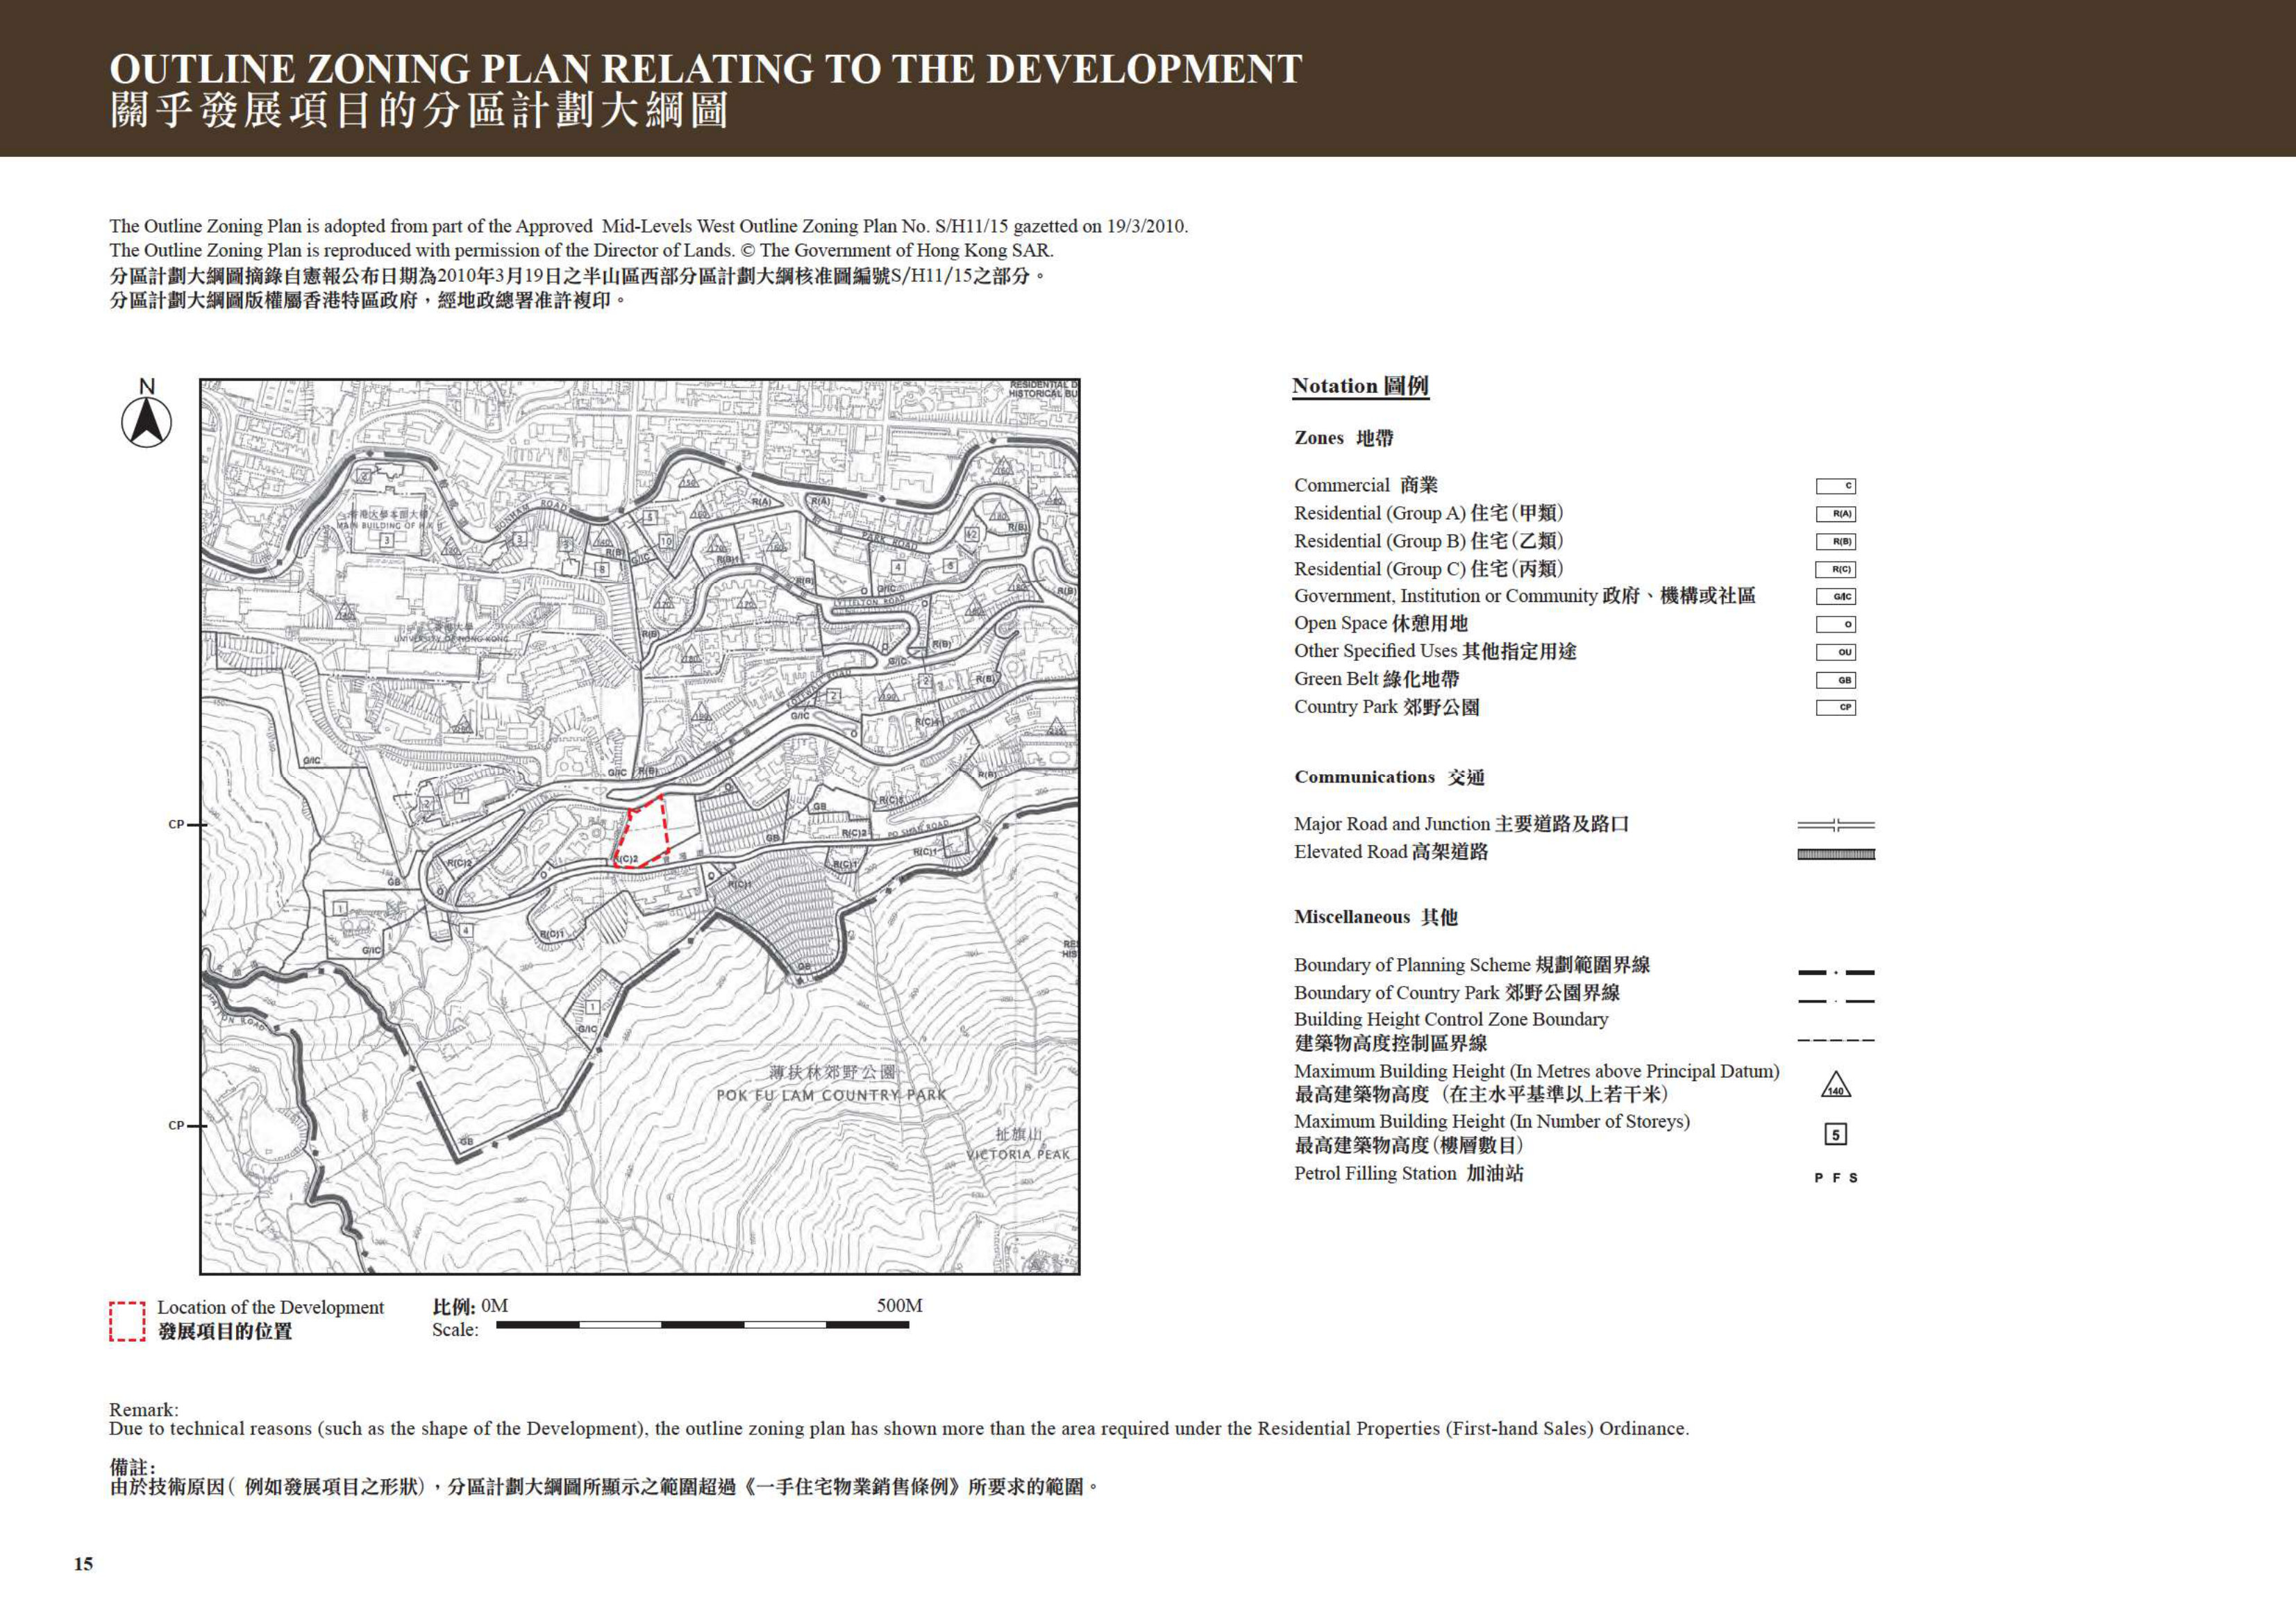Viewport: 2296px width, 1624px height.
Task: Click the map scale bar
Action: pos(702,1325)
